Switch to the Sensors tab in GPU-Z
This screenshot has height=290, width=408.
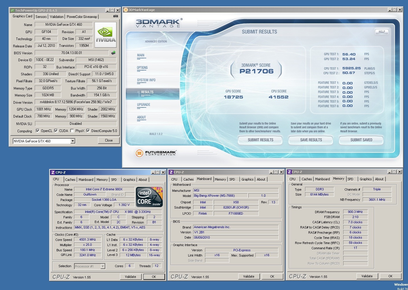[41, 17]
